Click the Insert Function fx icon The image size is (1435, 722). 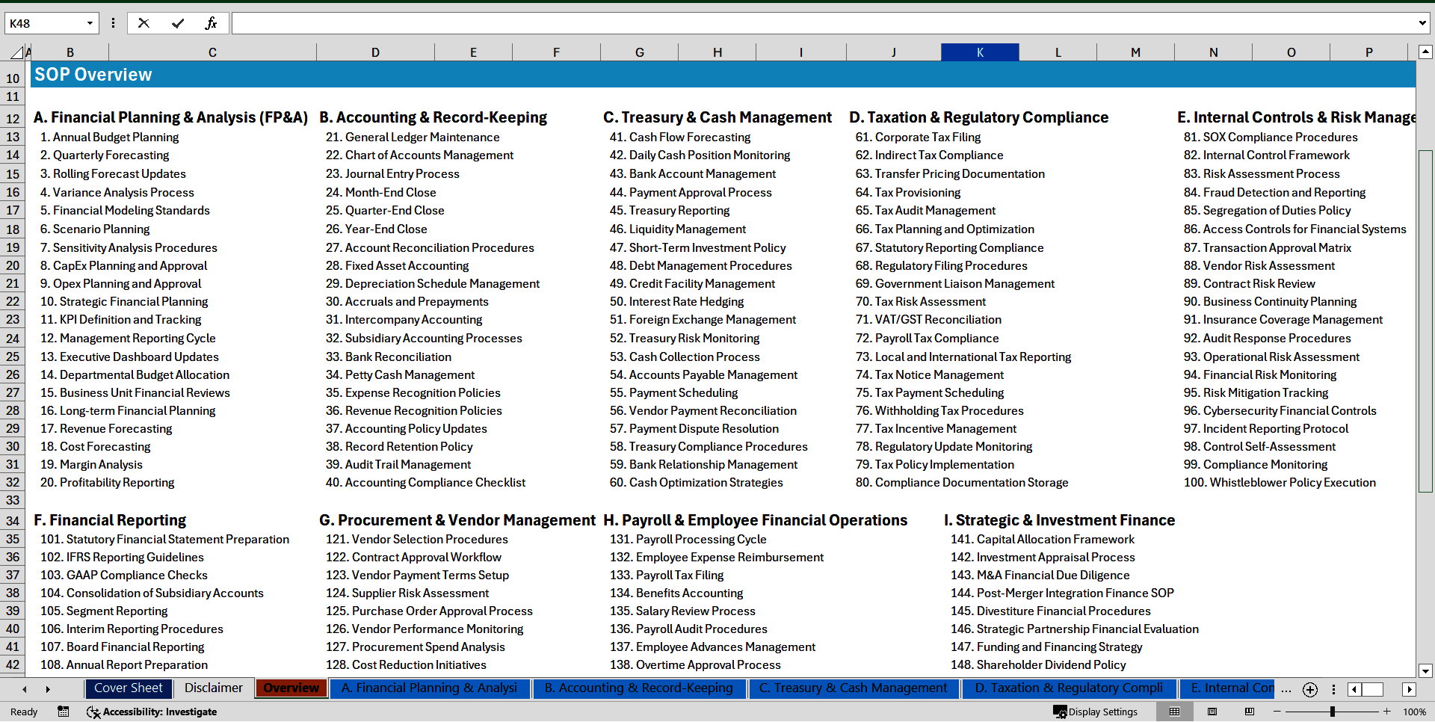pyautogui.click(x=211, y=23)
